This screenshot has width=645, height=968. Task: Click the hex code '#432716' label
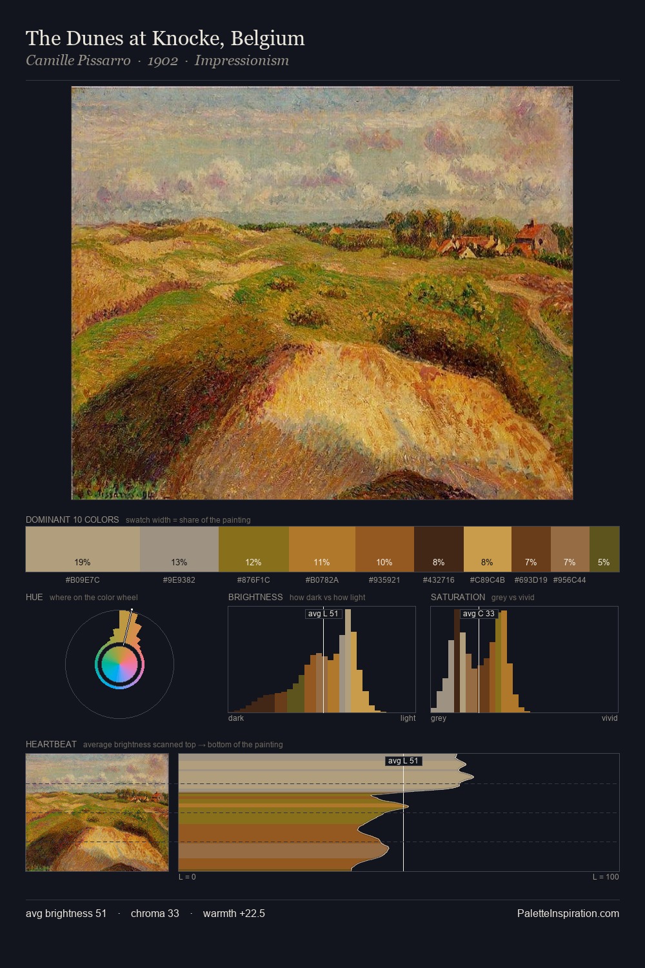pos(439,580)
